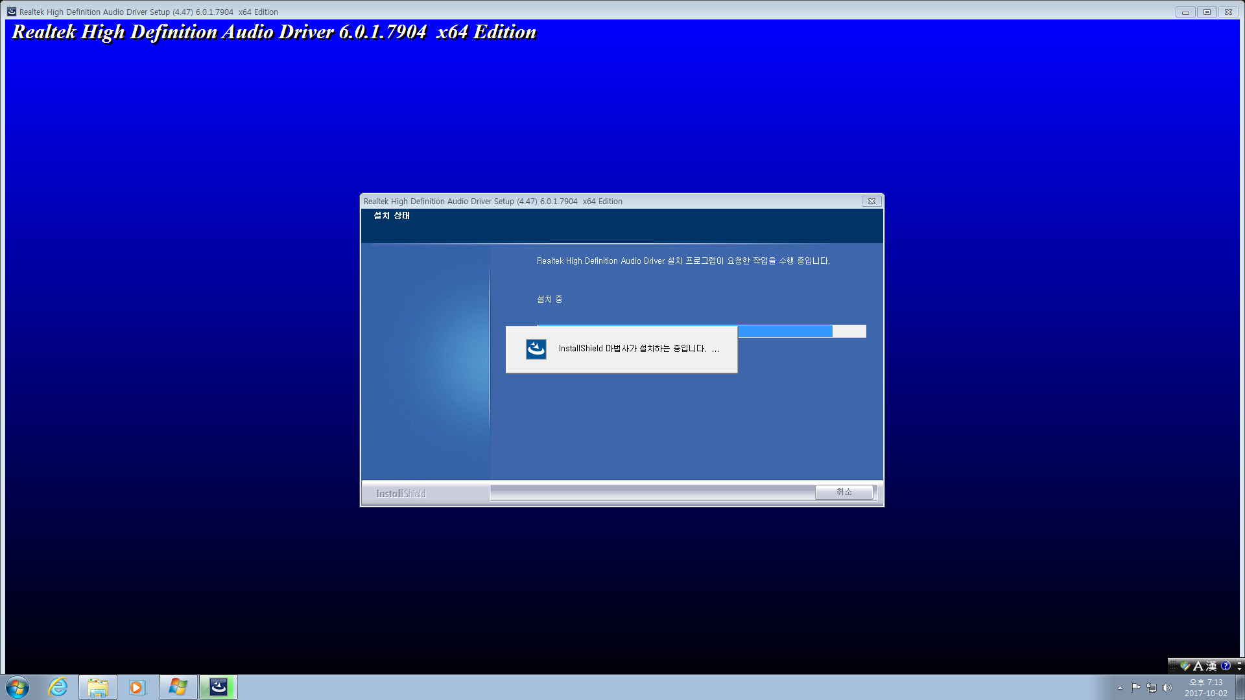Close the Realtek setup dialog
The width and height of the screenshot is (1245, 700).
(x=871, y=202)
